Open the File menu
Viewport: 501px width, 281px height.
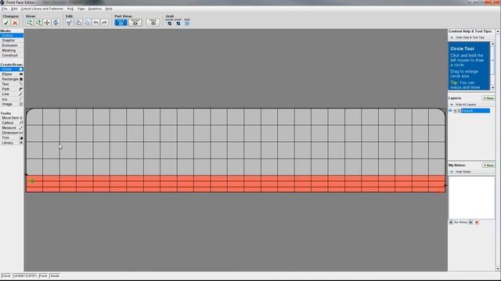(x=4, y=9)
